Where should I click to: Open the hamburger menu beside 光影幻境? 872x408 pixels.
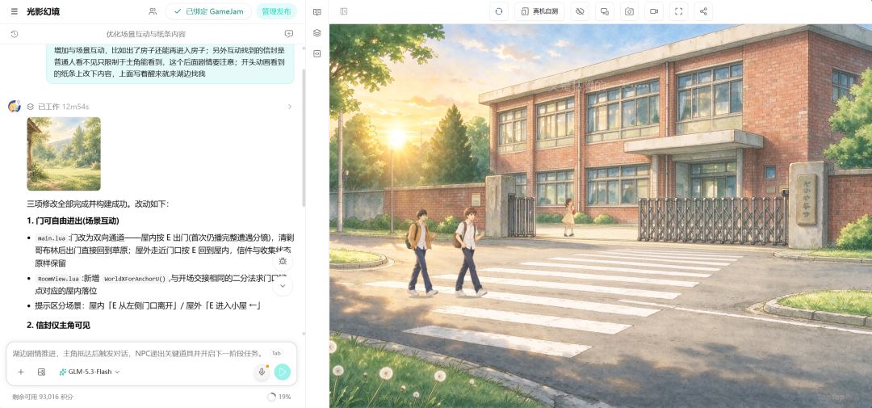coord(15,11)
